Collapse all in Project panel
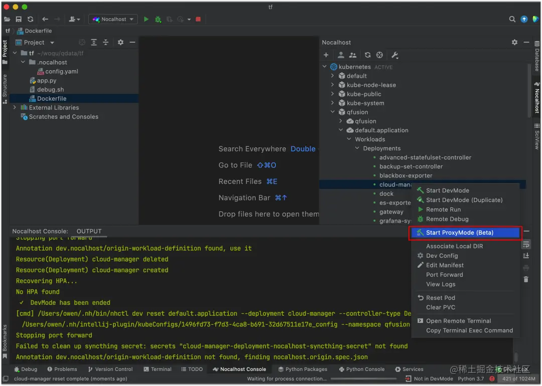This screenshot has height=386, width=542. tap(106, 42)
